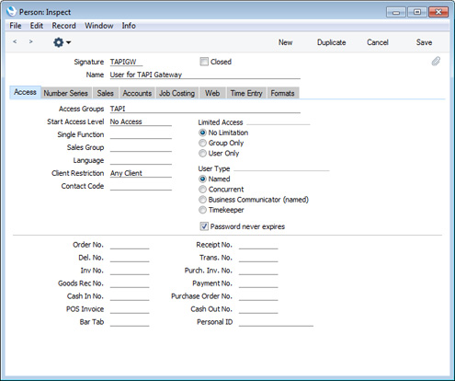Select Timekeeper user type
The height and width of the screenshot is (381, 455).
coord(202,210)
